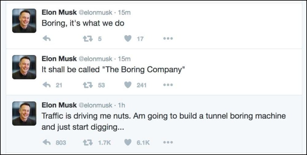Reply to the "Boring, it's what we do" tweet
Screen dimensions: 307x155
click(46, 39)
